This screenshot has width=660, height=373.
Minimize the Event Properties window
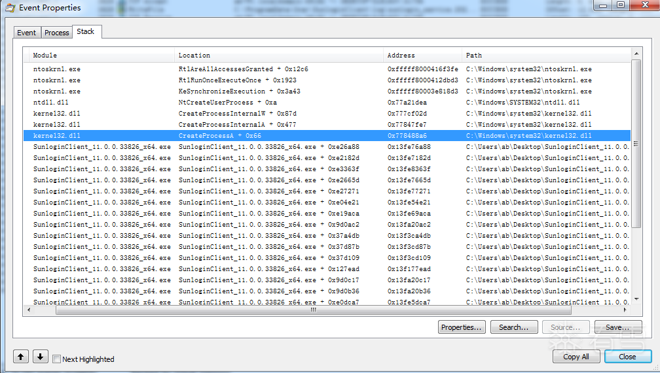tap(603, 5)
